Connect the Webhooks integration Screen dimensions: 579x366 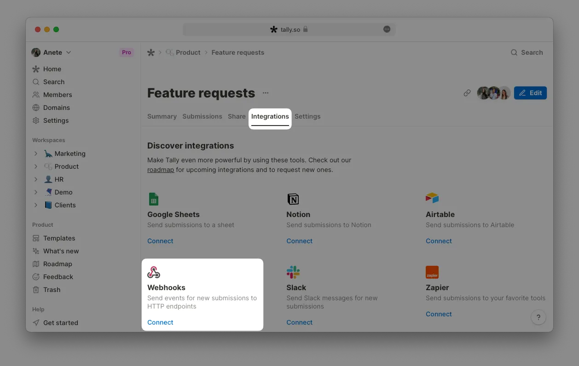[160, 322]
